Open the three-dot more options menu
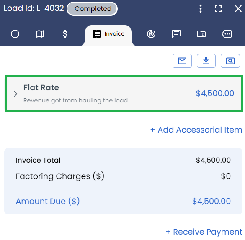 tap(201, 9)
